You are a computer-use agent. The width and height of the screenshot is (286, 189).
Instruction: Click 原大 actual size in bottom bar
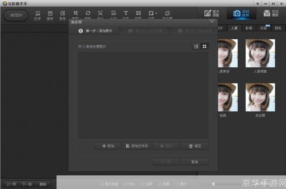[181, 184]
